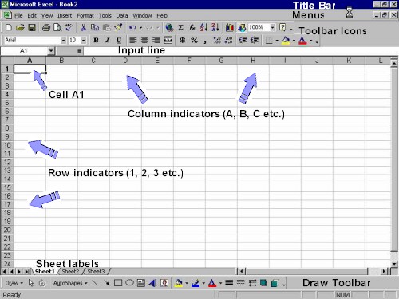This screenshot has height=299, width=399.
Task: Select column D header
Action: (125, 61)
